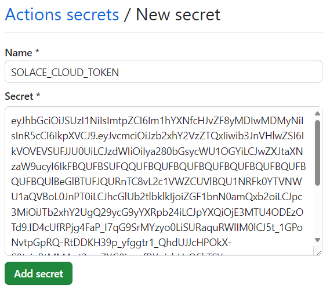Click the Secret textarea scrollbar thumb
The image size is (330, 289).
(317, 153)
